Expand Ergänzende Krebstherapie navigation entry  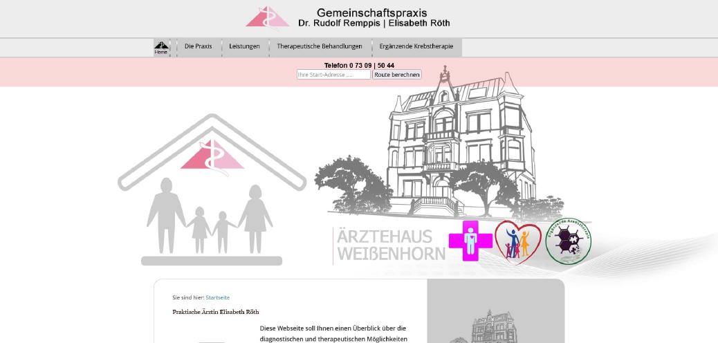[416, 46]
